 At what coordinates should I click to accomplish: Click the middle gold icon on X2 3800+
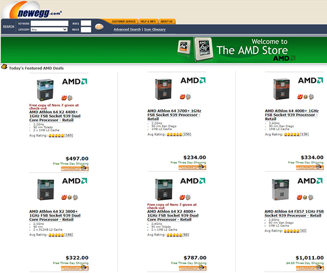70,197
